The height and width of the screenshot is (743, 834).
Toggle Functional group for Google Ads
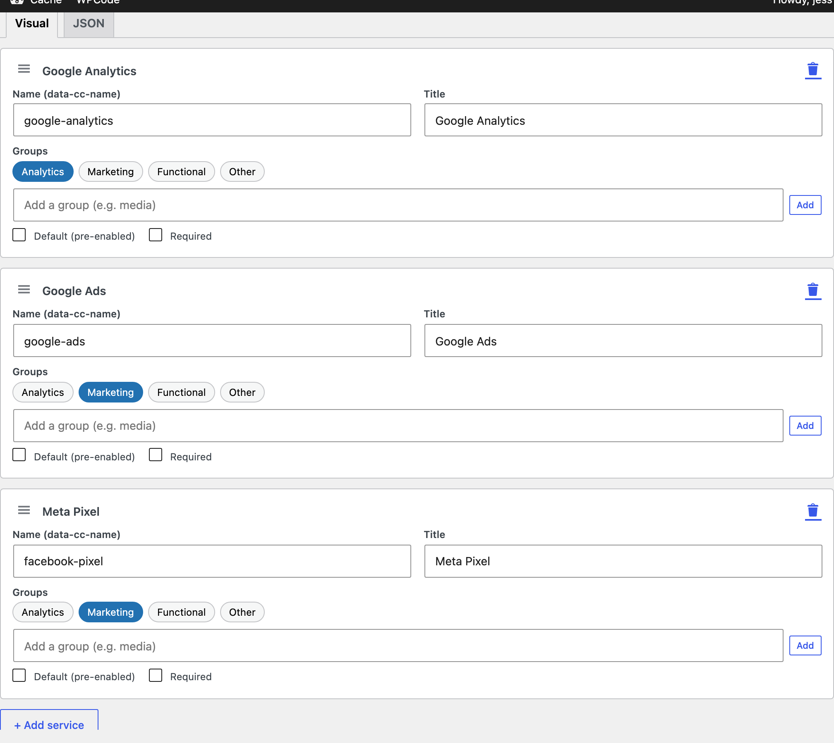pos(181,393)
